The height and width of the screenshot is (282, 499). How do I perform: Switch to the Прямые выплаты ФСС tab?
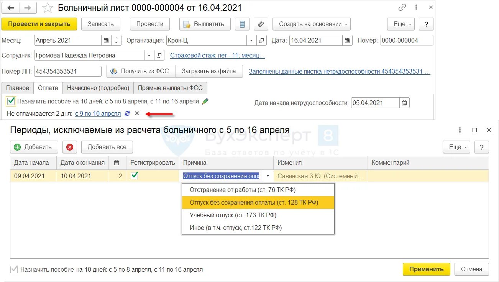(x=170, y=88)
